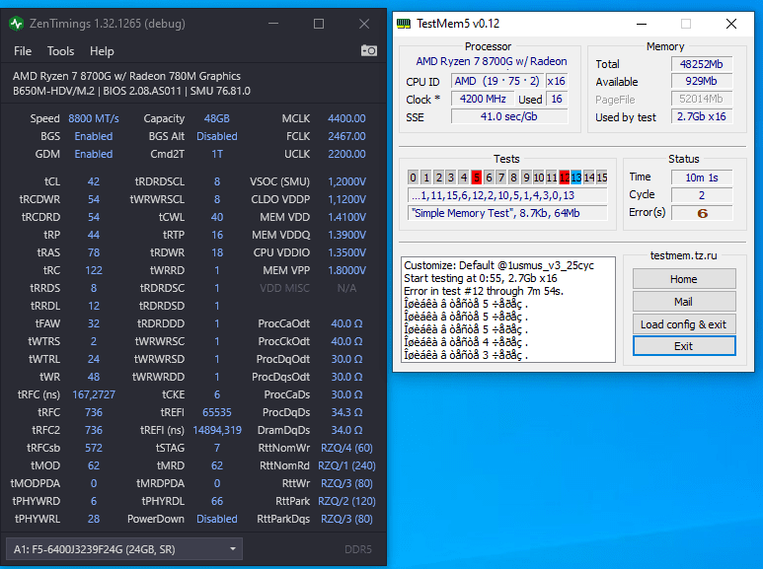Click red test box number 12

pos(564,178)
